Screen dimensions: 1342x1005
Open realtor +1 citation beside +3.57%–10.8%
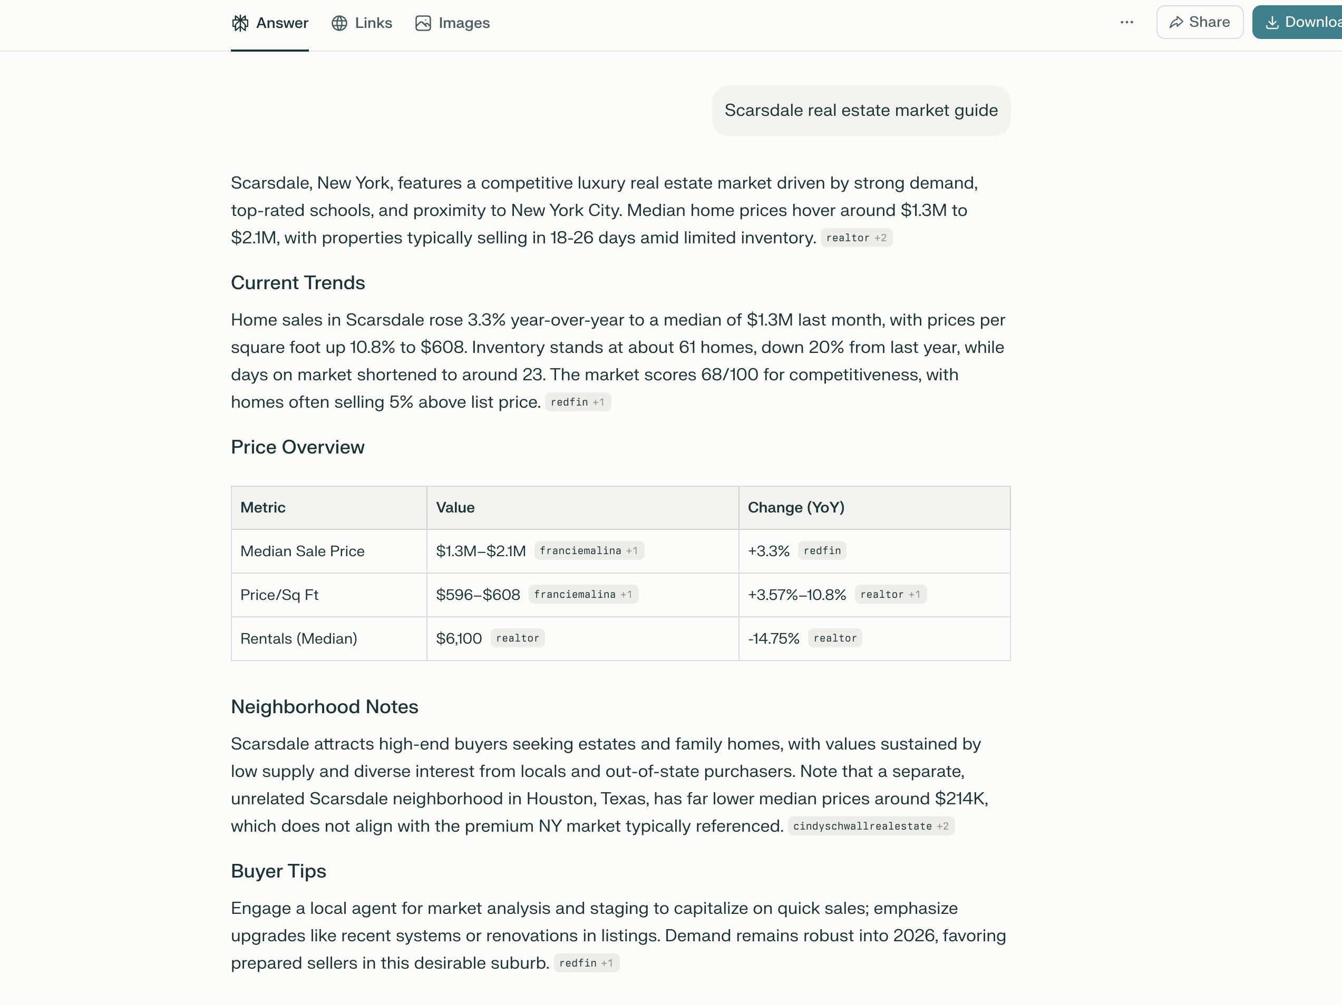(890, 595)
